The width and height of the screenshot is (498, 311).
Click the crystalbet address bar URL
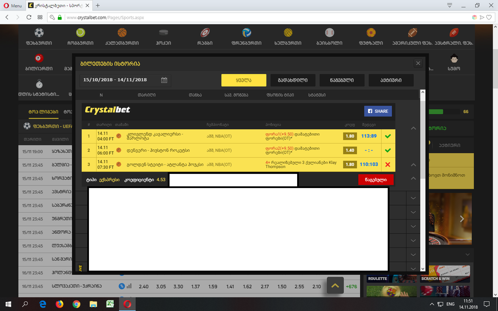tap(106, 17)
